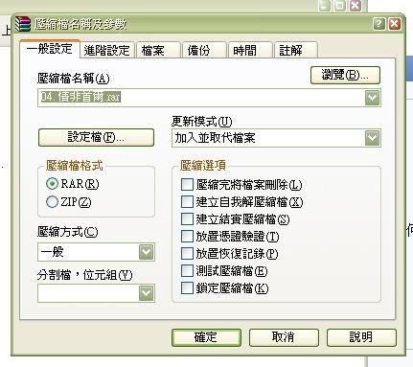Close the 壓縮檔名稱及參數 dialog
Viewport: 413px width, 367px height.
[395, 24]
